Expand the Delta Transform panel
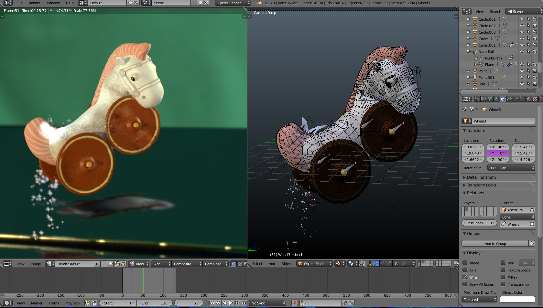The width and height of the screenshot is (543, 308). (481, 177)
